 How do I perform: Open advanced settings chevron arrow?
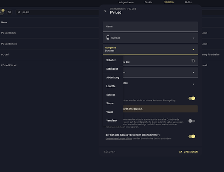193,84
